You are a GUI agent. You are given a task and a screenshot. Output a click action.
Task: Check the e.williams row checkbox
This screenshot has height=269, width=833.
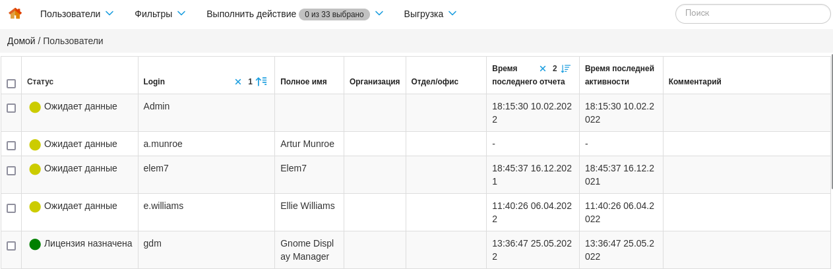tap(11, 208)
